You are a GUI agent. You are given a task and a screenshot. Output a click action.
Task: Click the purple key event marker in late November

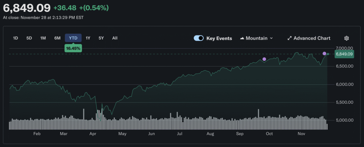(x=324, y=53)
